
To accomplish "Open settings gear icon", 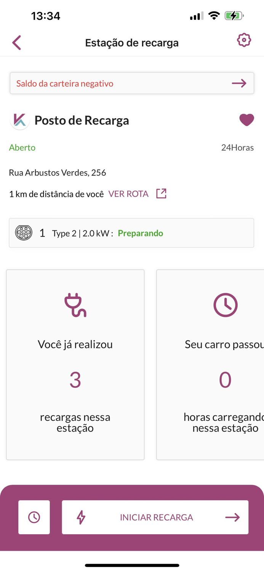I will [x=244, y=40].
